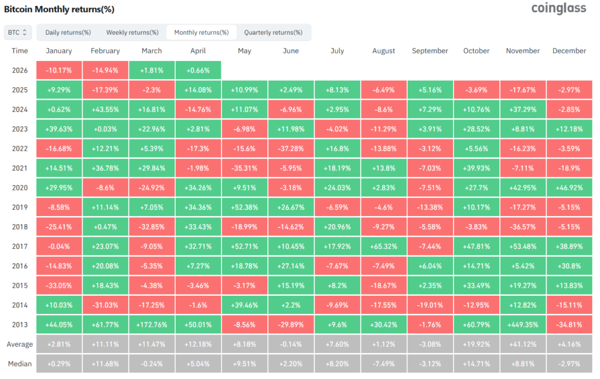
Task: Select the 2013 November cell showing +449.35%
Action: 523,324
